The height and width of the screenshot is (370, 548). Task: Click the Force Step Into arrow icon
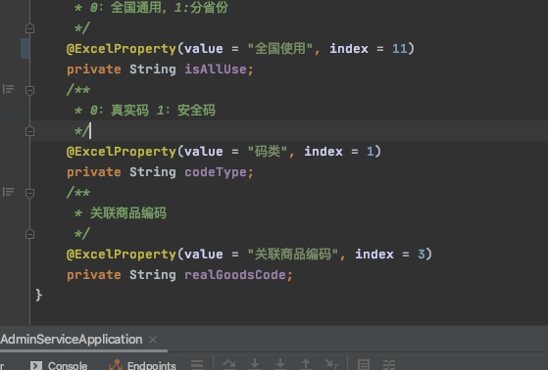(280, 364)
